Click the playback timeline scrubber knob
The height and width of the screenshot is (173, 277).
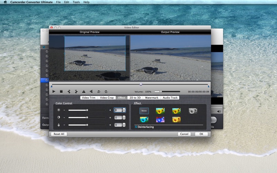click(x=141, y=84)
